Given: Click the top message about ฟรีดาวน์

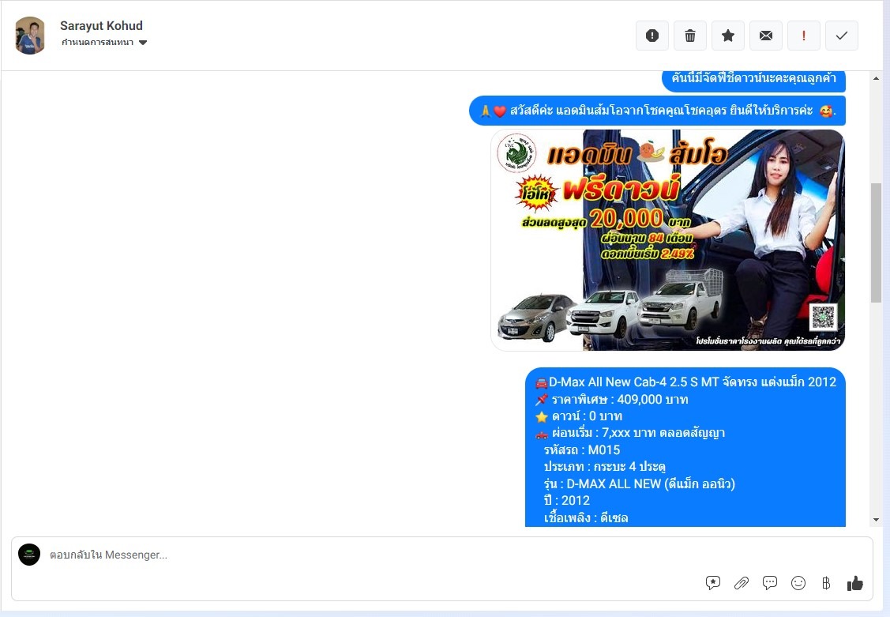Looking at the screenshot, I should tap(753, 80).
